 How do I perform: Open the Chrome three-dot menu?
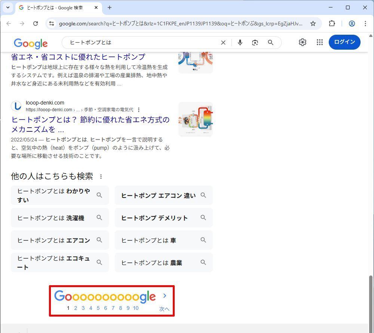pos(365,24)
